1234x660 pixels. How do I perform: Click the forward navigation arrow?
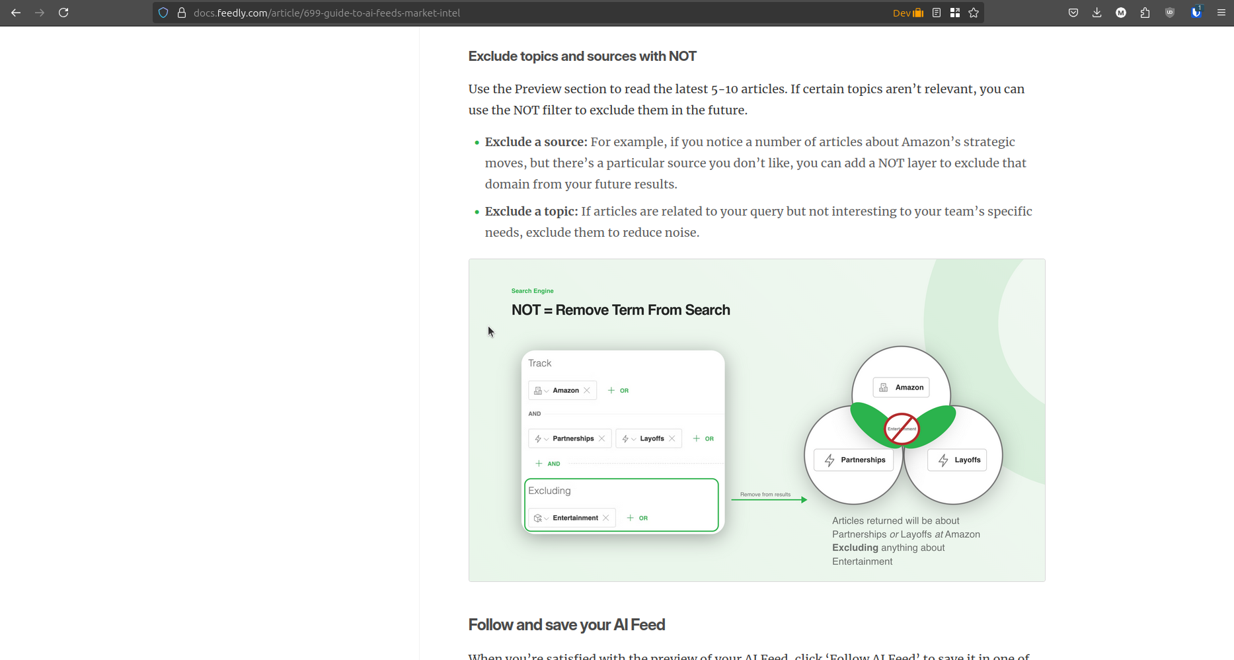click(x=40, y=13)
